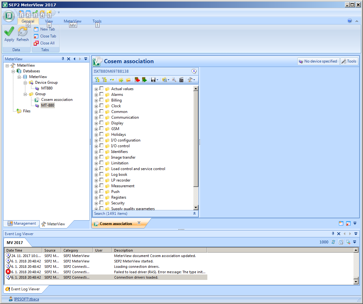Viewport: 363px width, 304px height.
Task: Switch to the View ribbon tab
Action: (49, 21)
